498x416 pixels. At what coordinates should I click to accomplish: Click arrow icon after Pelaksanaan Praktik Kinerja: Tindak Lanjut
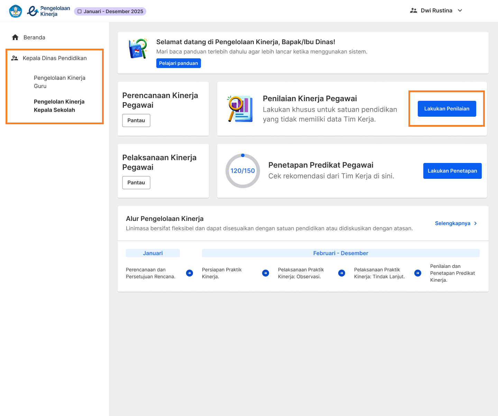click(418, 273)
